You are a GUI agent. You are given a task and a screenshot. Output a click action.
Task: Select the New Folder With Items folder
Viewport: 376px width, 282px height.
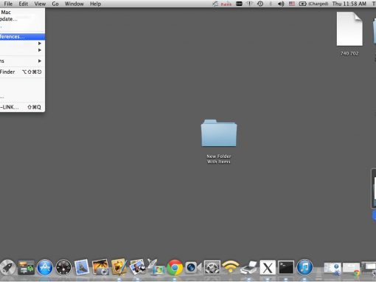(219, 141)
